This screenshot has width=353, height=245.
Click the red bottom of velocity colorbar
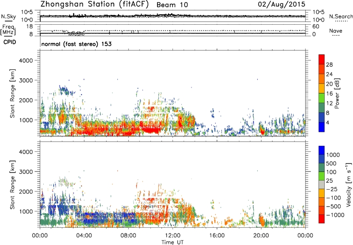point(322,219)
